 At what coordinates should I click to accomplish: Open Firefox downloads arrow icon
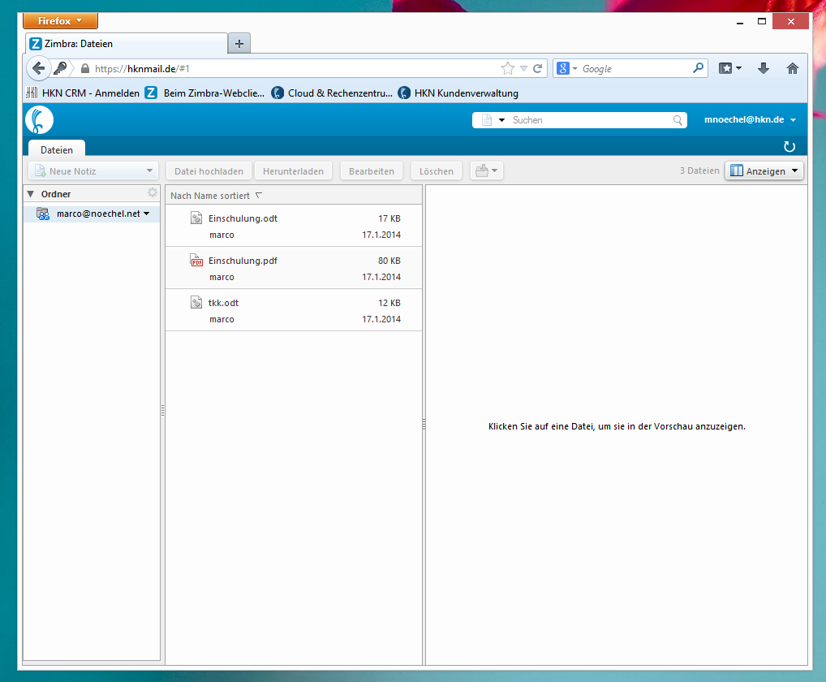pyautogui.click(x=763, y=69)
